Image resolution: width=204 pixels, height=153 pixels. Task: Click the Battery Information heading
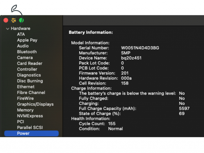pos(91,33)
